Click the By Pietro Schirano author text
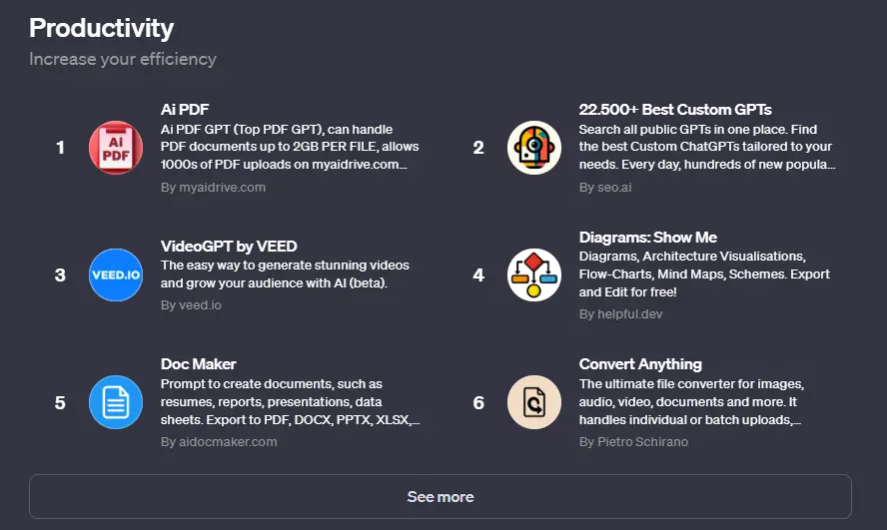Screen dimensions: 887x530 pos(633,442)
